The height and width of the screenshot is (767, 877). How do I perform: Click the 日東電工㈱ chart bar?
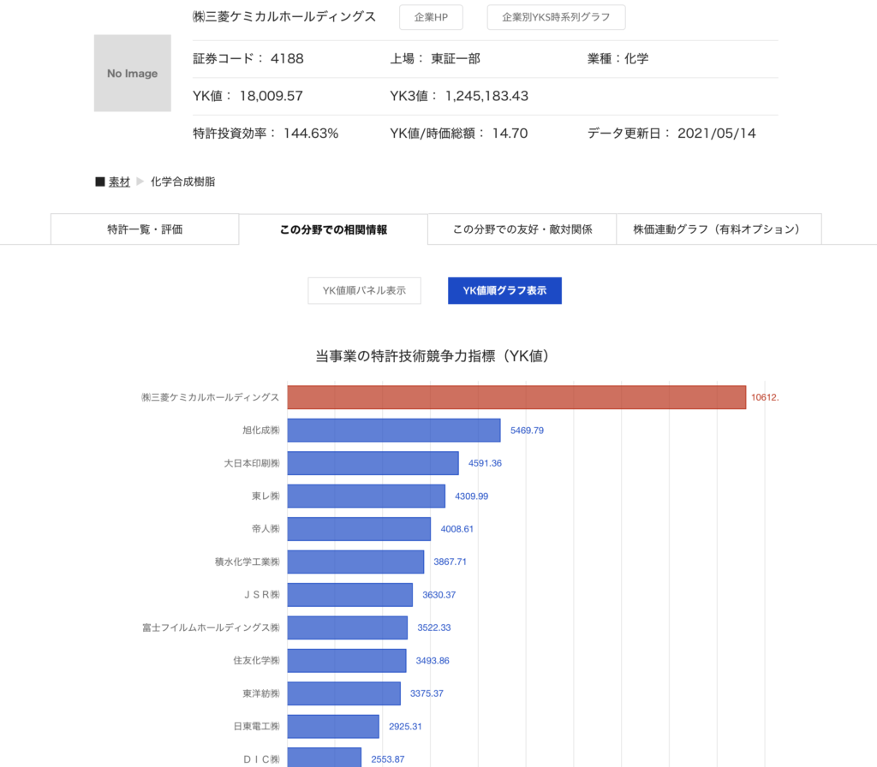coord(333,727)
